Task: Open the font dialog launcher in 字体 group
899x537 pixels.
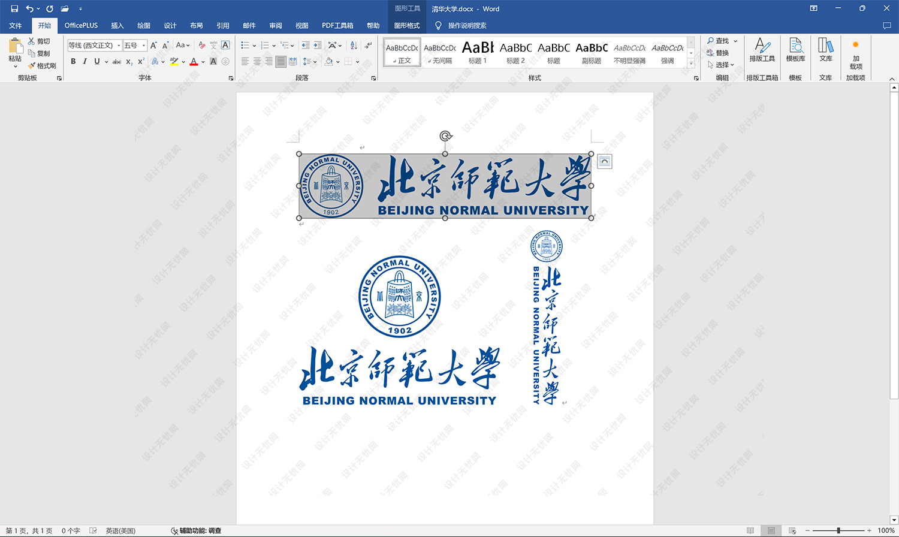Action: 231,78
